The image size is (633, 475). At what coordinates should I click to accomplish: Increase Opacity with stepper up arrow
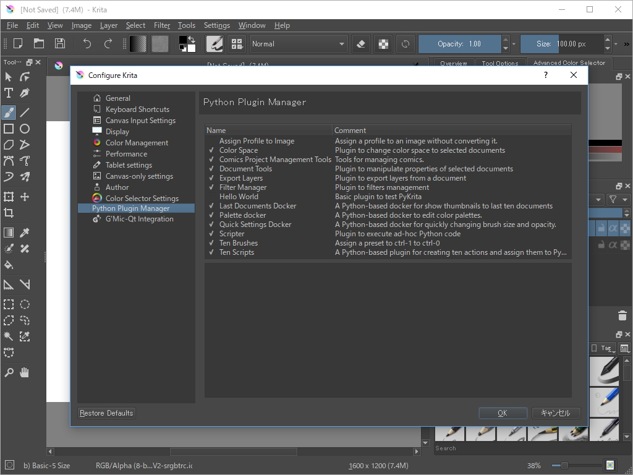point(506,40)
